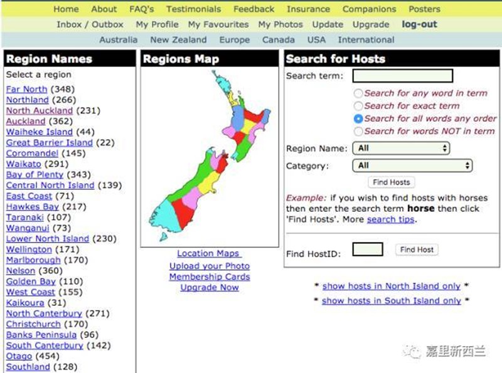
Task: Select 'Search for exact term' radio button
Action: [358, 106]
